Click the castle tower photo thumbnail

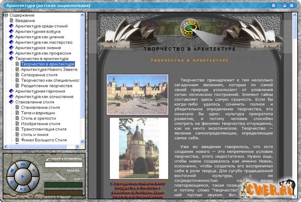139,148
